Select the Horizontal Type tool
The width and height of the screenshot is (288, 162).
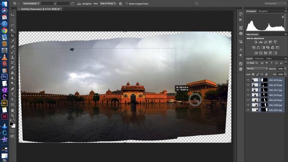point(12,94)
